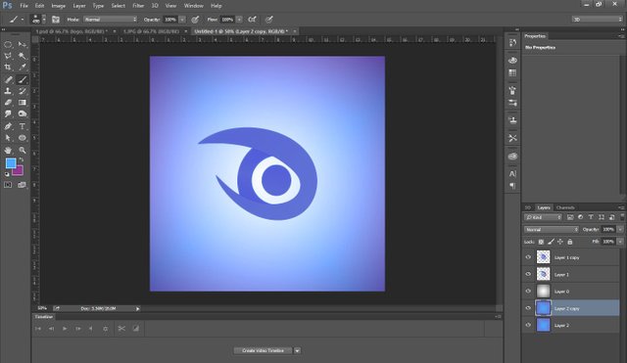
Task: Open the workspace switcher dropdown
Action: (597, 20)
